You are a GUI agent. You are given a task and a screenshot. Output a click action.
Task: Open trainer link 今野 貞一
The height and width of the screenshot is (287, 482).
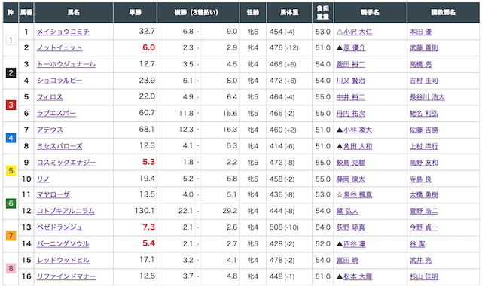click(423, 227)
